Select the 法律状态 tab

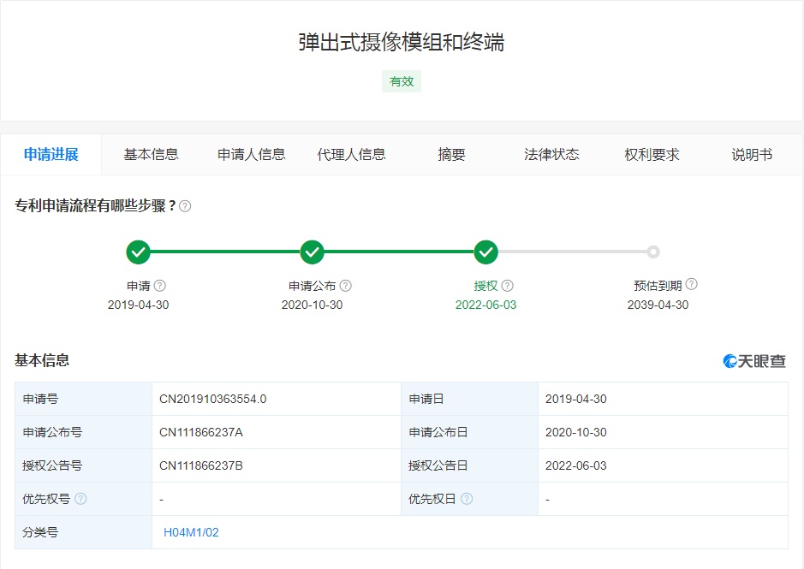tap(551, 154)
